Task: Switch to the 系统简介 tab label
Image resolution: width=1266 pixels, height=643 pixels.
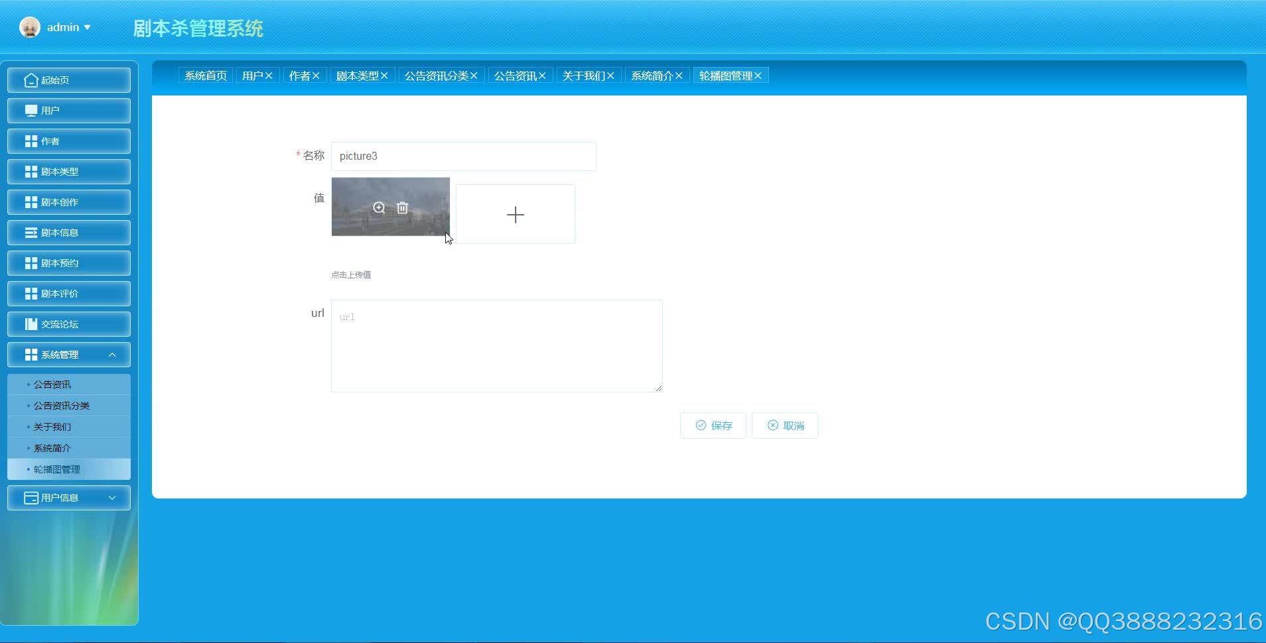Action: (652, 76)
